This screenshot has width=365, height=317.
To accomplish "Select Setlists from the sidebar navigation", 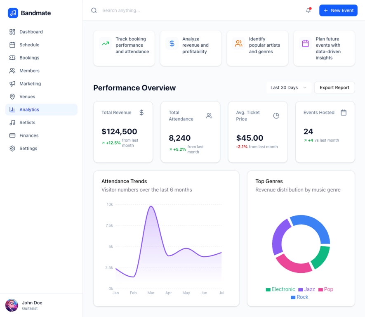I will pyautogui.click(x=27, y=123).
